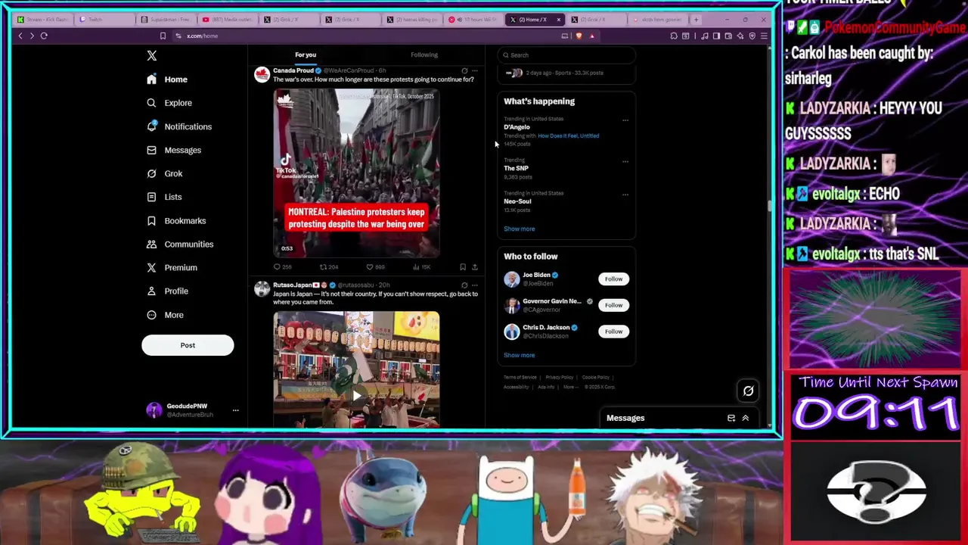
Task: Open the Brave shields icon
Action: pos(579,36)
